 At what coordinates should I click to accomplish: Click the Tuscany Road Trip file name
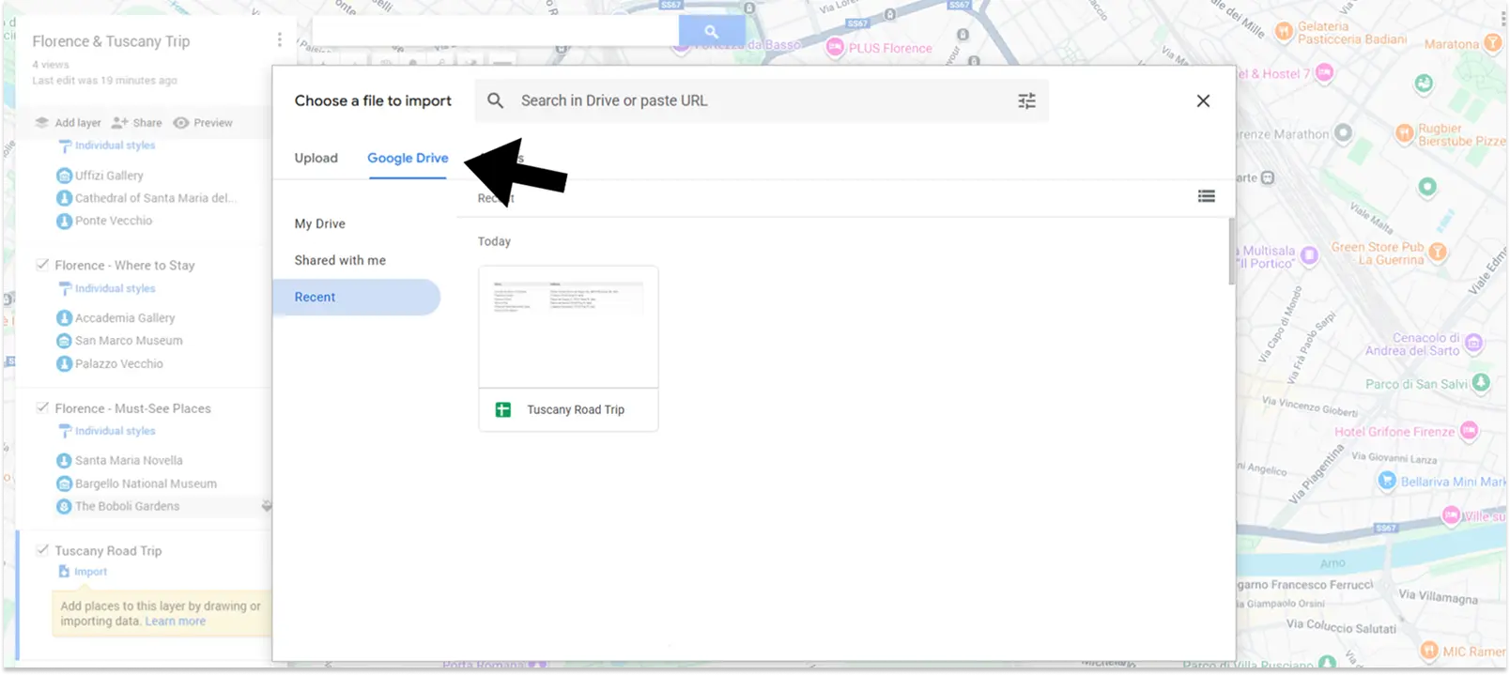coord(576,409)
